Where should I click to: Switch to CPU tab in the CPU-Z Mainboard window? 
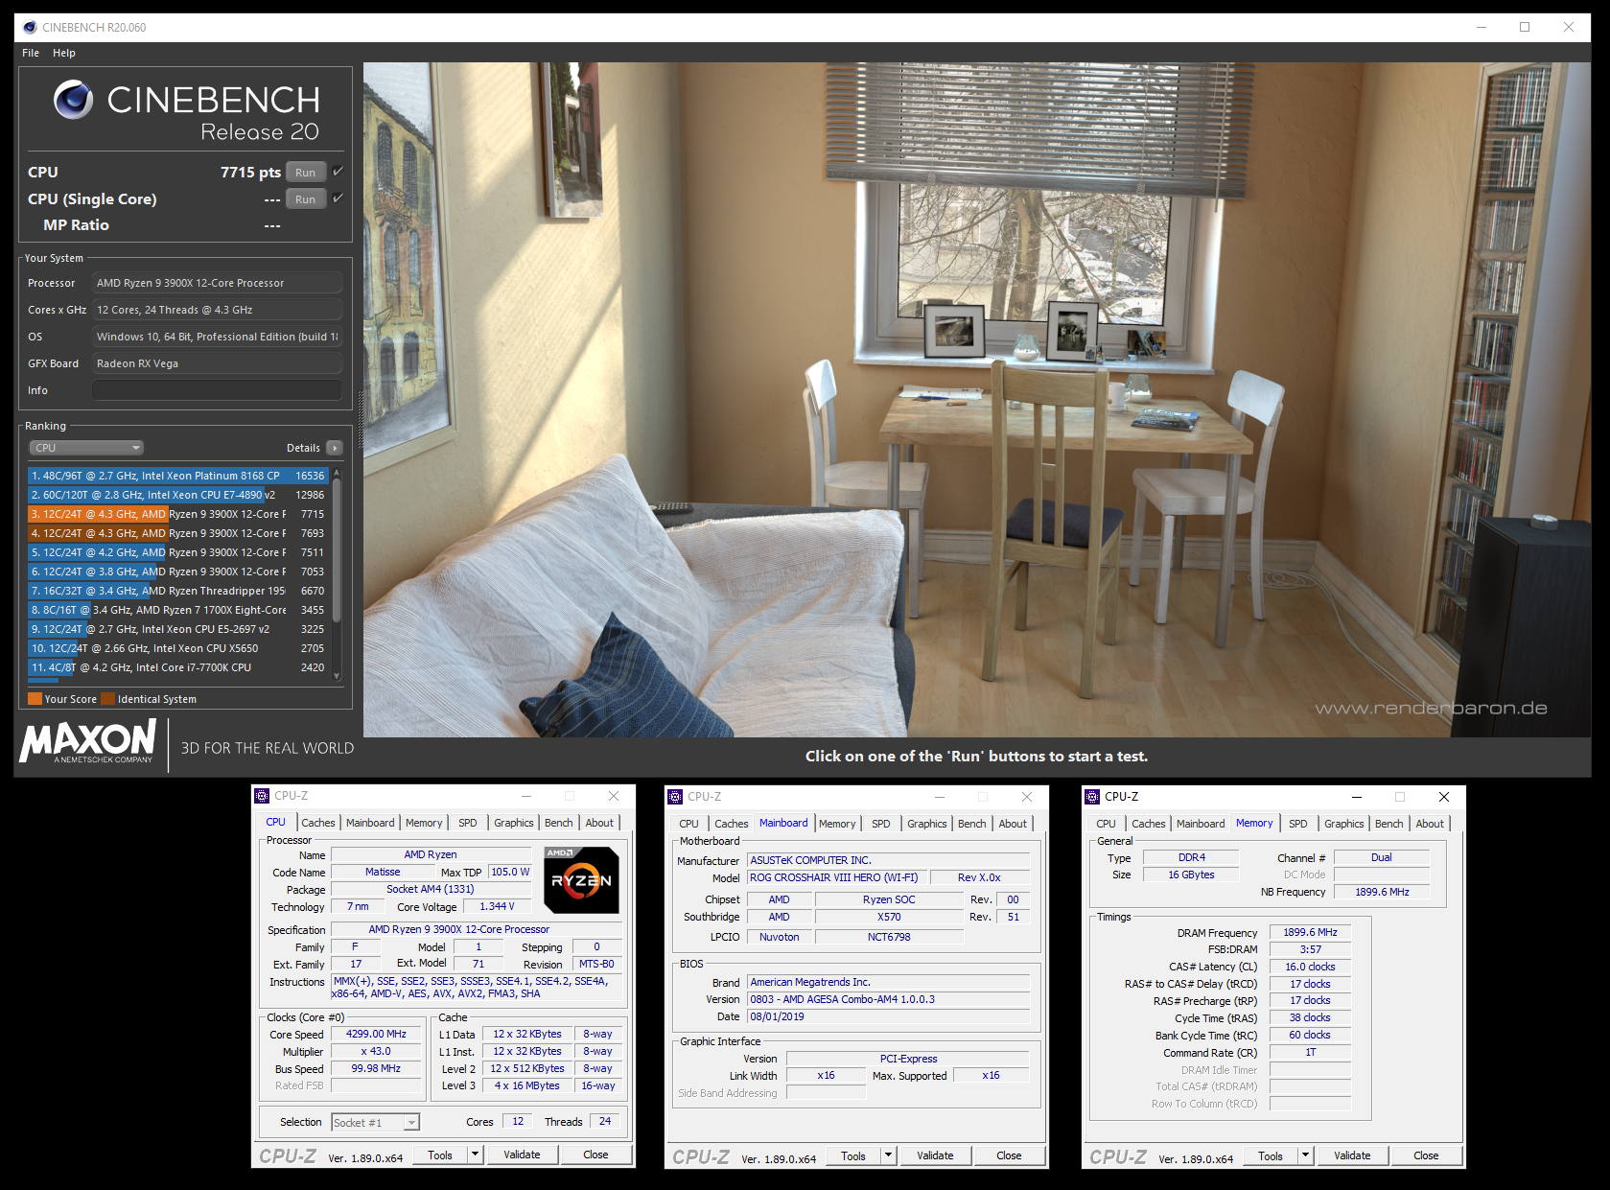[689, 824]
